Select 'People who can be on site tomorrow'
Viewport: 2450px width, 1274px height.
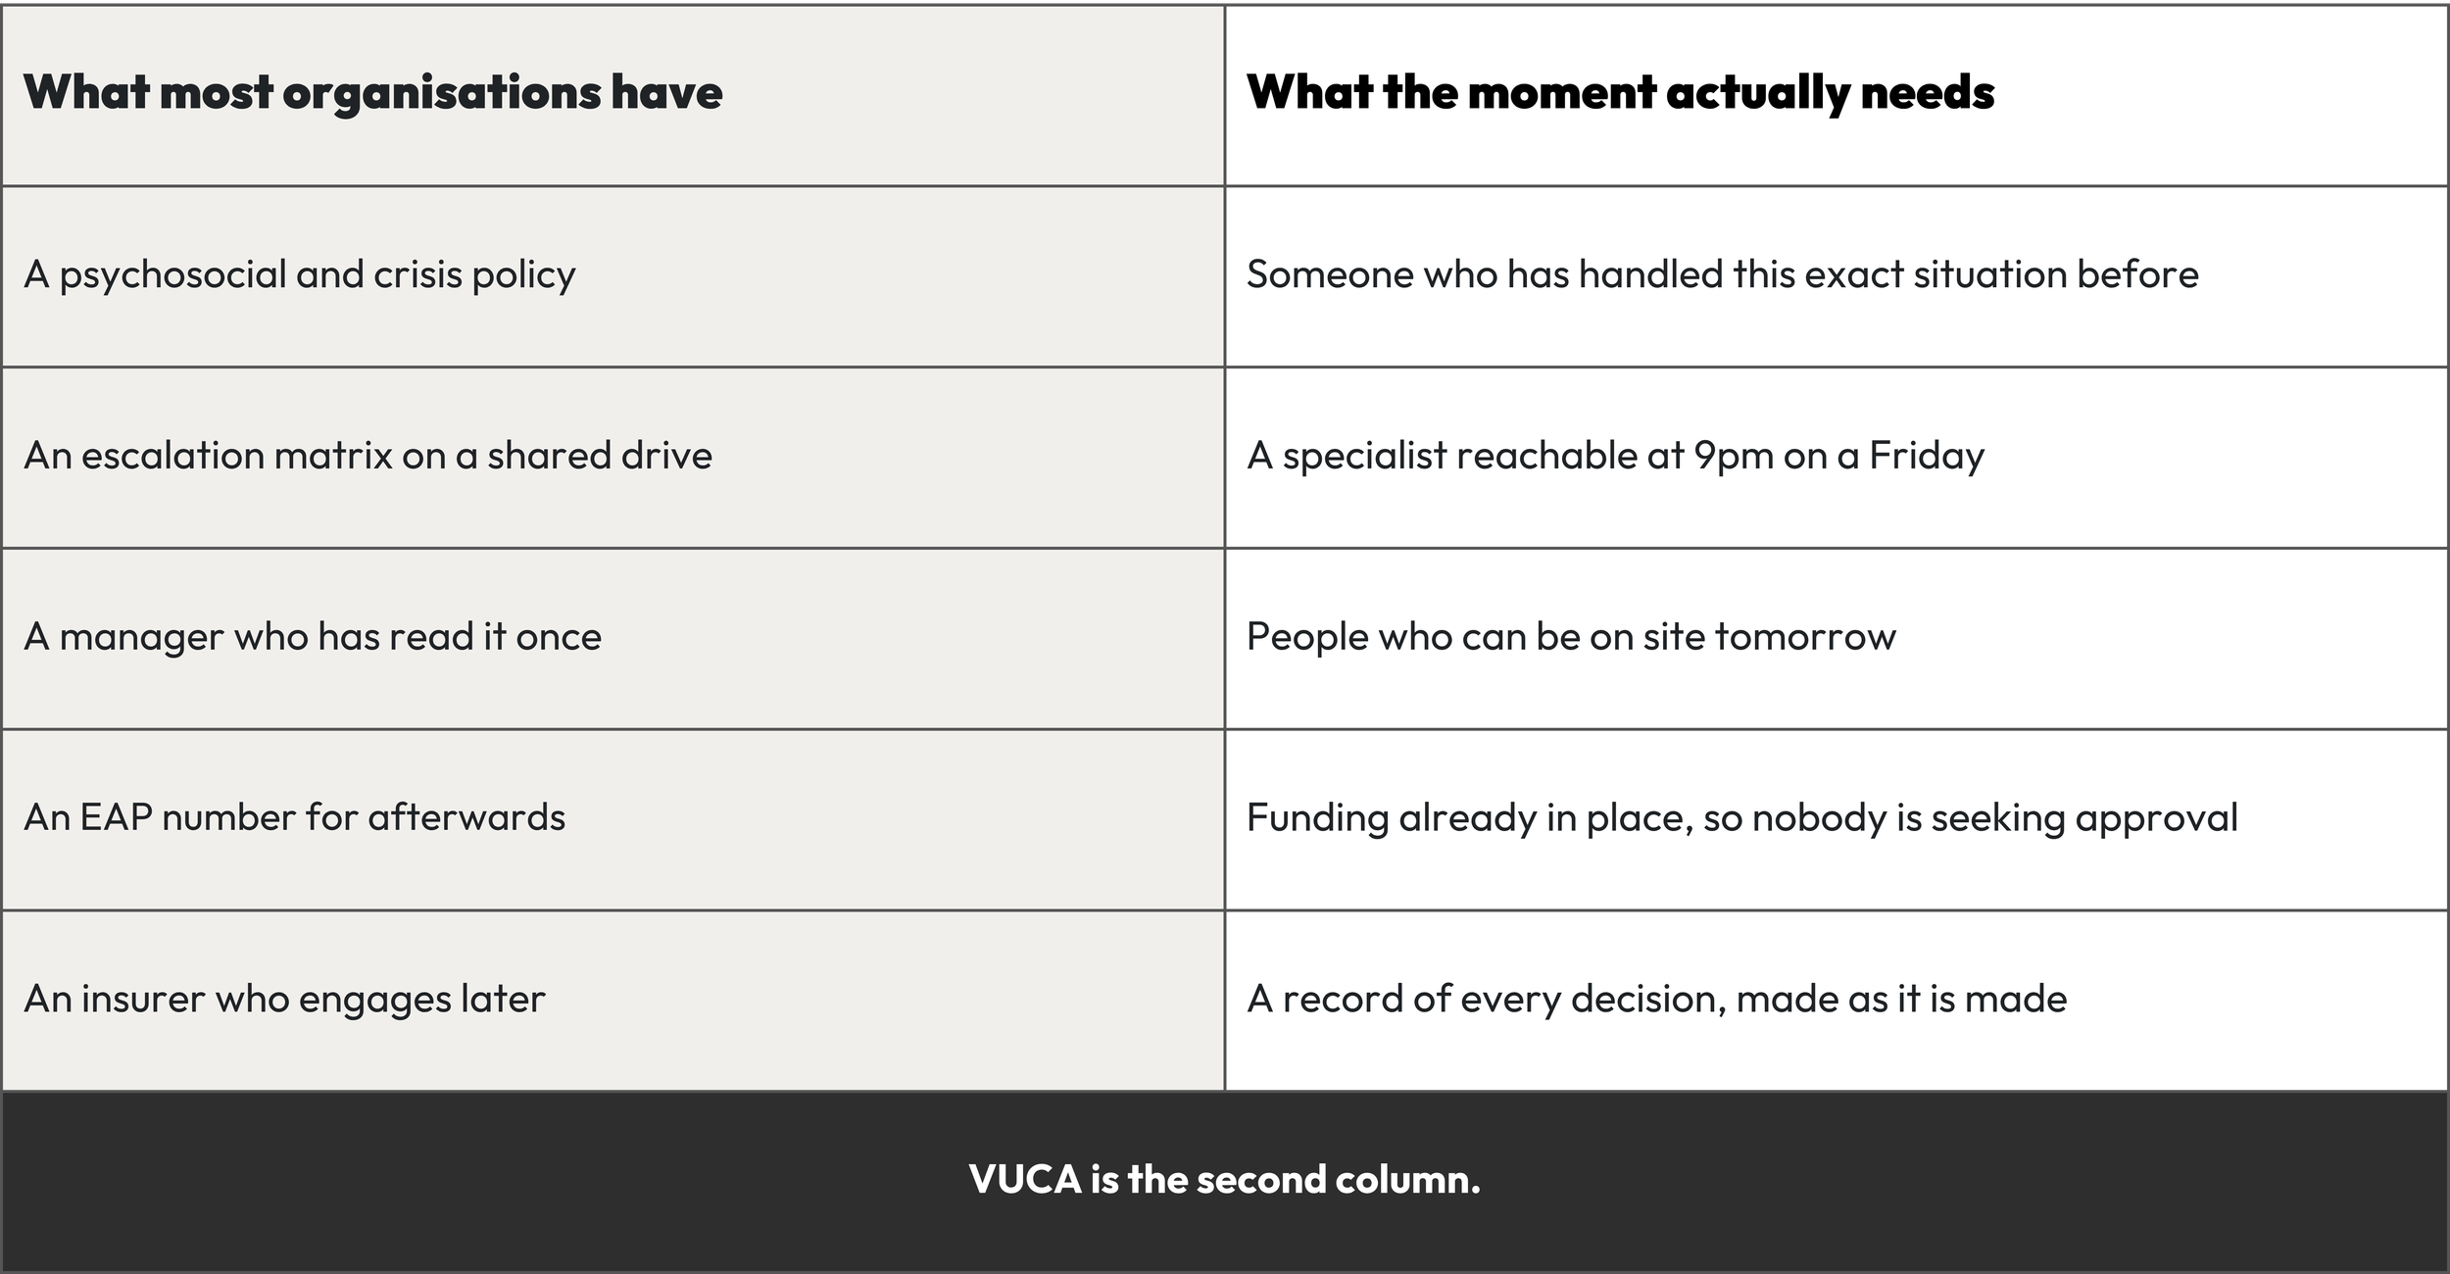pyautogui.click(x=1837, y=639)
